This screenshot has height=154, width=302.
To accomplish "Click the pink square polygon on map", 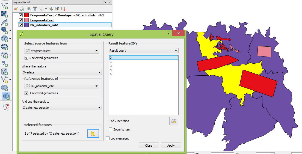I will pos(264,52).
